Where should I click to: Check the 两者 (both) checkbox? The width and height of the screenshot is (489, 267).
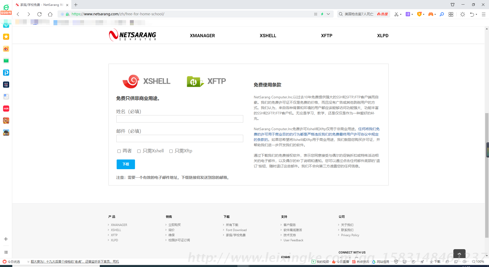119,151
